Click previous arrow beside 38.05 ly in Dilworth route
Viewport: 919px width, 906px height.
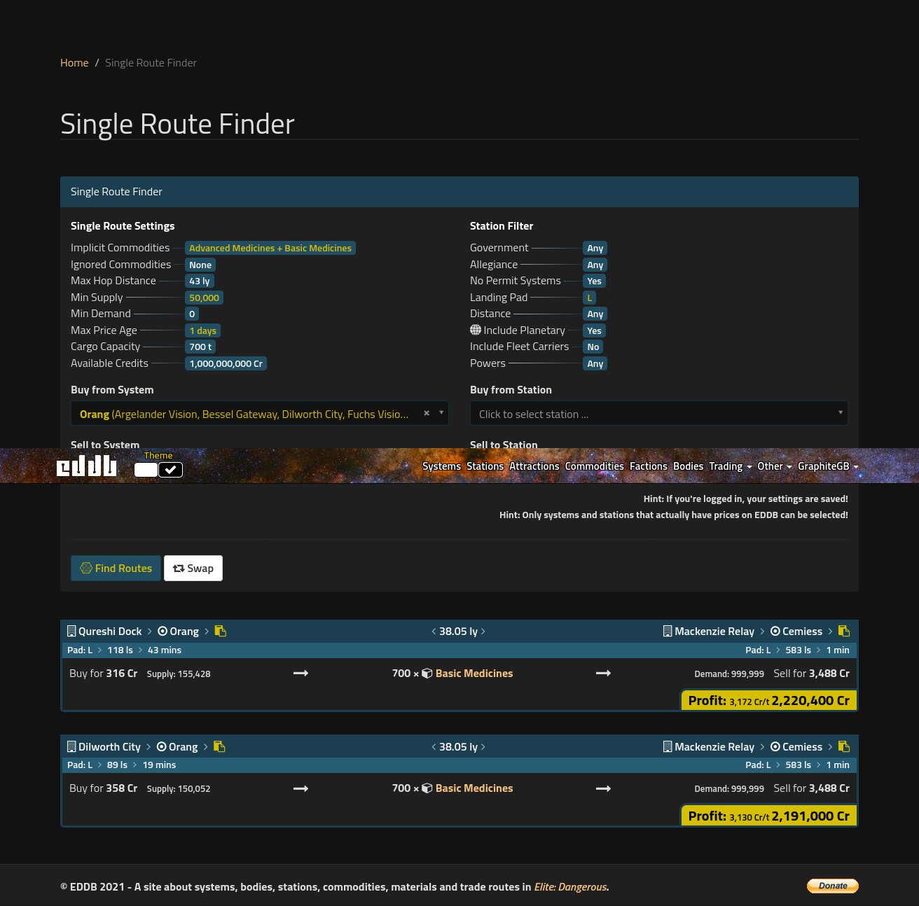click(434, 746)
